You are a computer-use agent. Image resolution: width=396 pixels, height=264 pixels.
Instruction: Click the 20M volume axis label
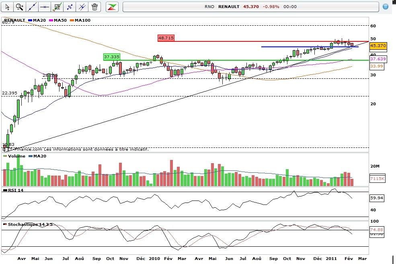click(x=375, y=166)
